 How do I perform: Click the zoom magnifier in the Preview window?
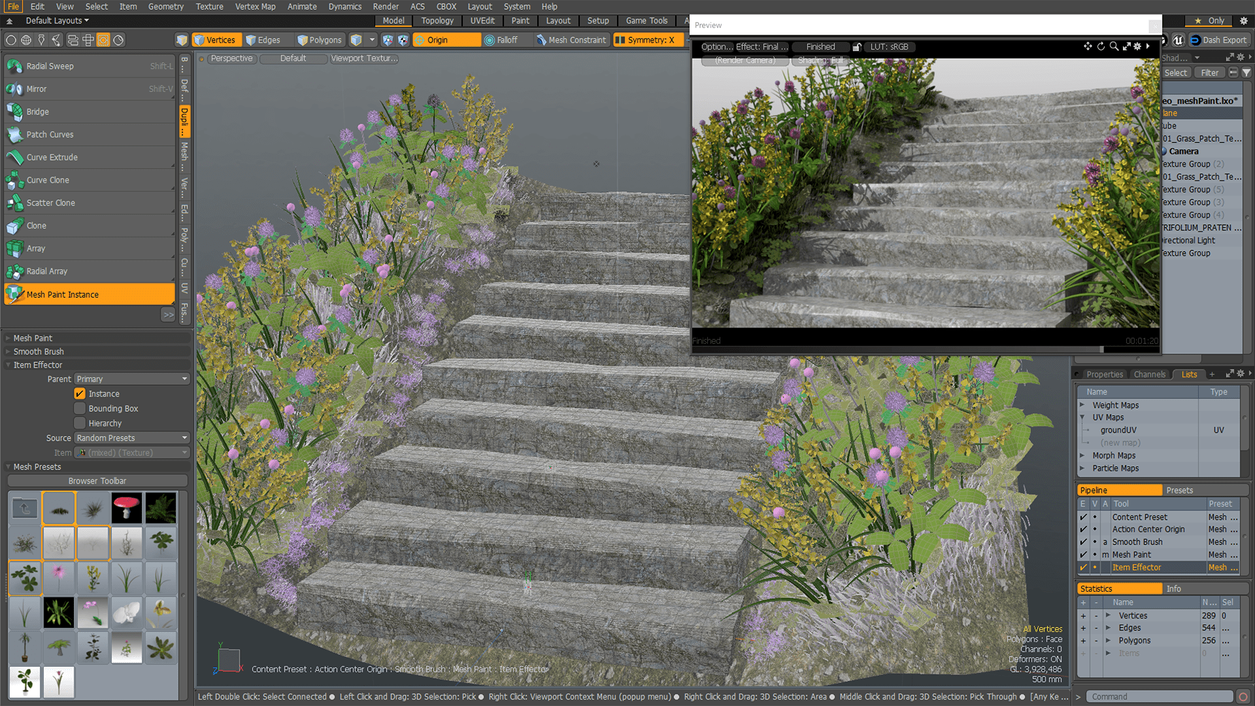[x=1114, y=46]
